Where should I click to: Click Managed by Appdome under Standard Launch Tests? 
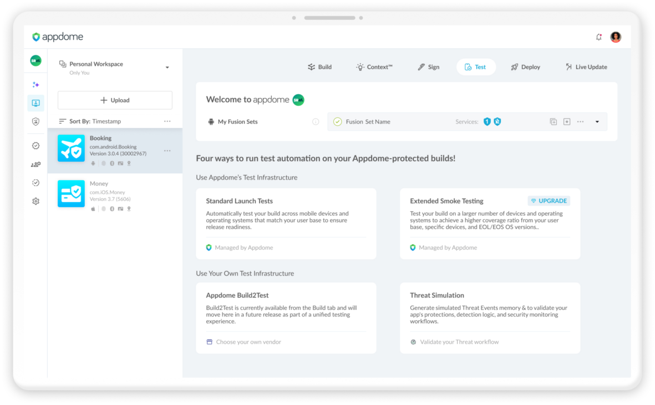[244, 248]
